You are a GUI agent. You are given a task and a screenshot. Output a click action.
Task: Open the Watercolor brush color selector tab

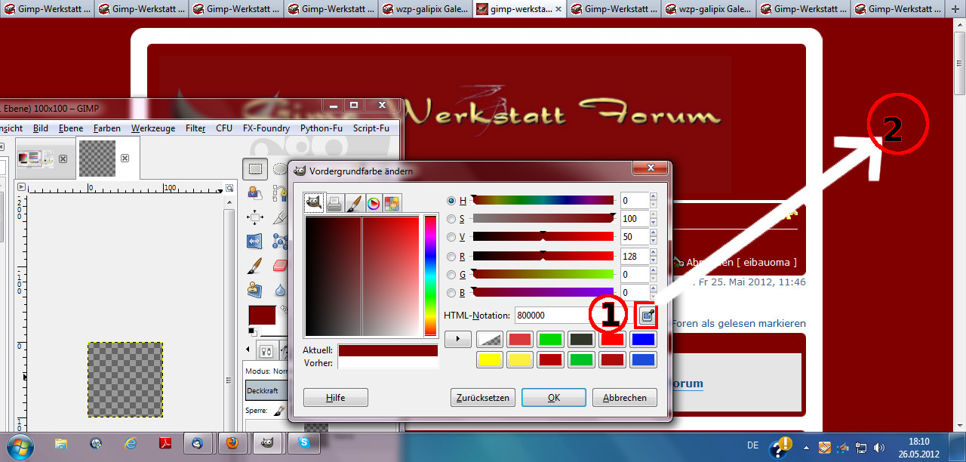click(x=354, y=203)
